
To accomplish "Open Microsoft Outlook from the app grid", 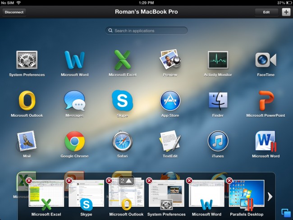I will tap(27, 101).
